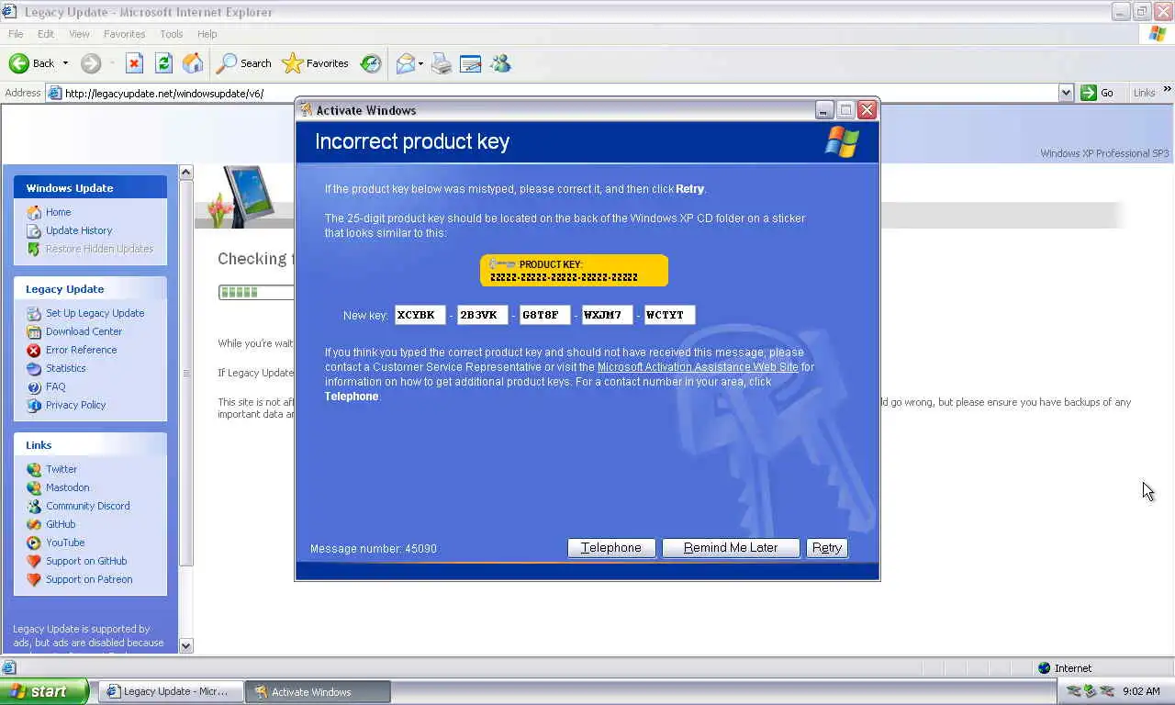Click the Community Discord icon
Image resolution: width=1175 pixels, height=705 pixels.
tap(34, 506)
